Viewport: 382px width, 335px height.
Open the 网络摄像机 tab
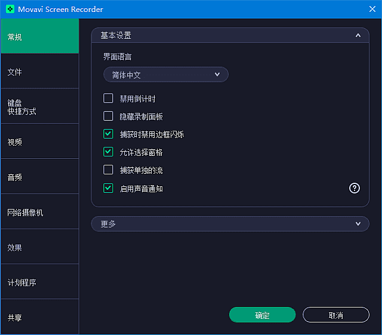pos(39,212)
